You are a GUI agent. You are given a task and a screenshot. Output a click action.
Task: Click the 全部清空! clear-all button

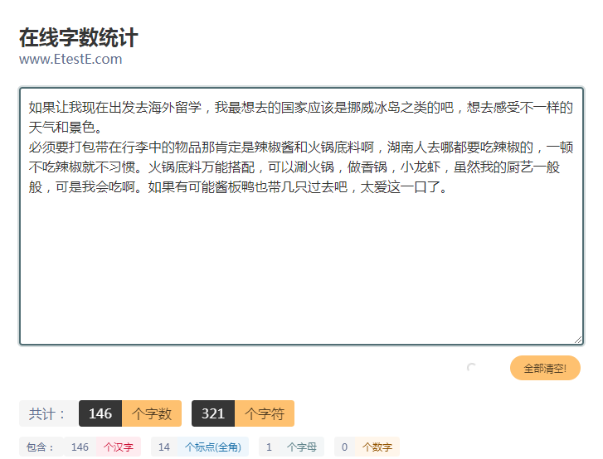pos(545,368)
